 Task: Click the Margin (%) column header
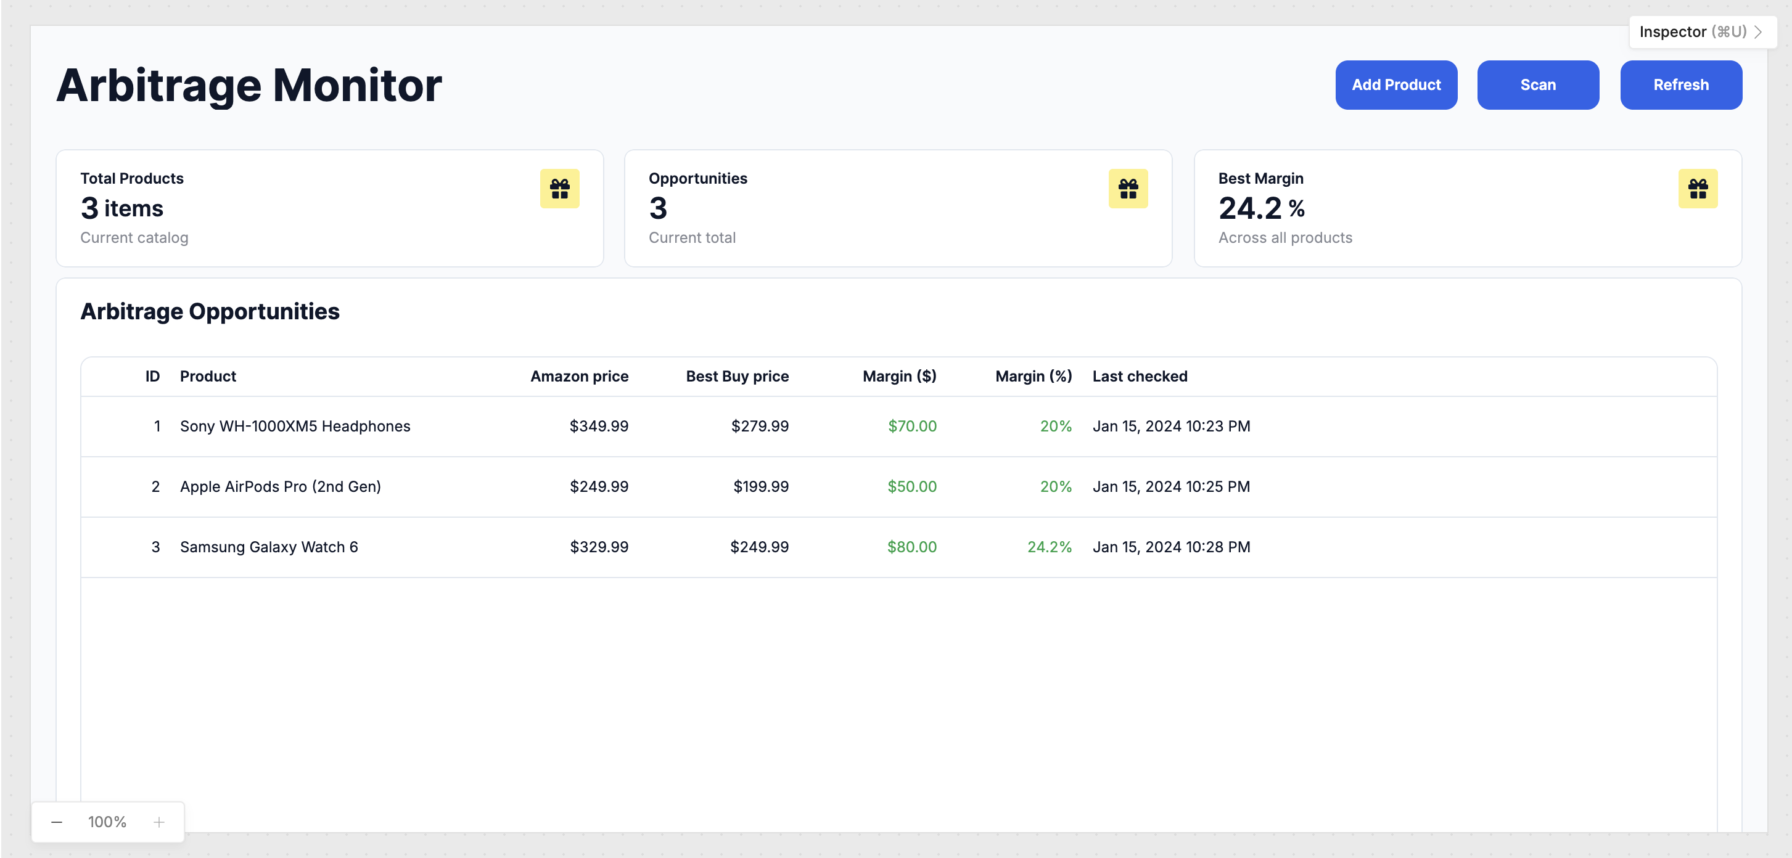(1033, 376)
